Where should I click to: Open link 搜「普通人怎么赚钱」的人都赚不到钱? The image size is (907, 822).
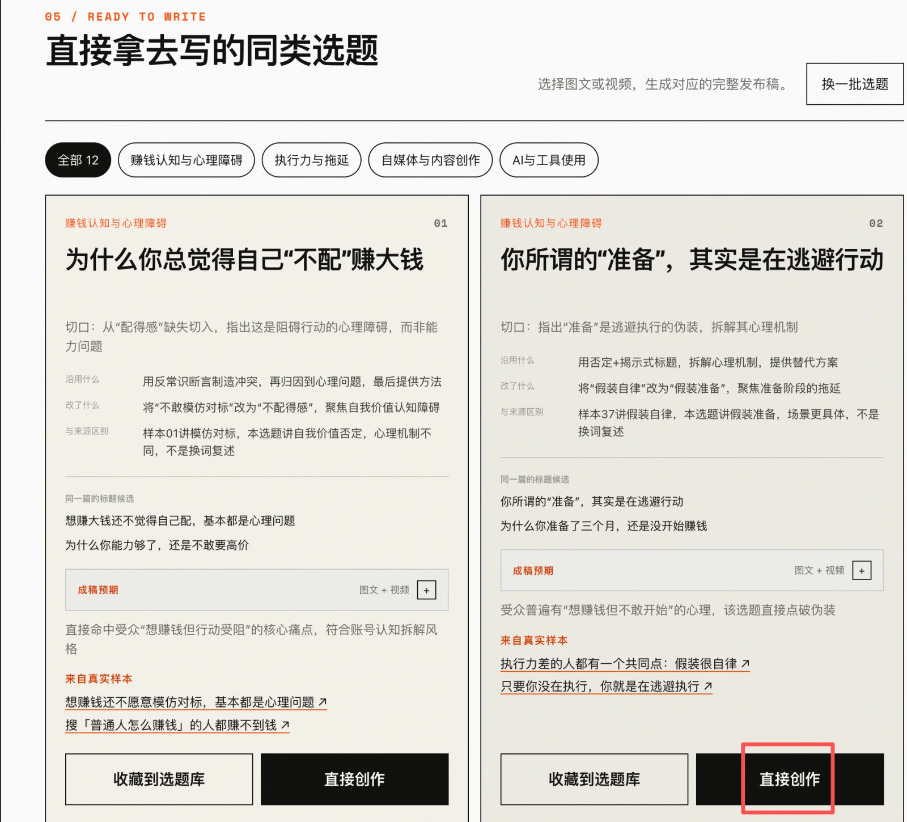point(177,725)
